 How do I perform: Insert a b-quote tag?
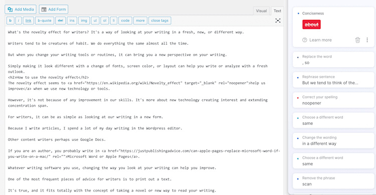45,21
